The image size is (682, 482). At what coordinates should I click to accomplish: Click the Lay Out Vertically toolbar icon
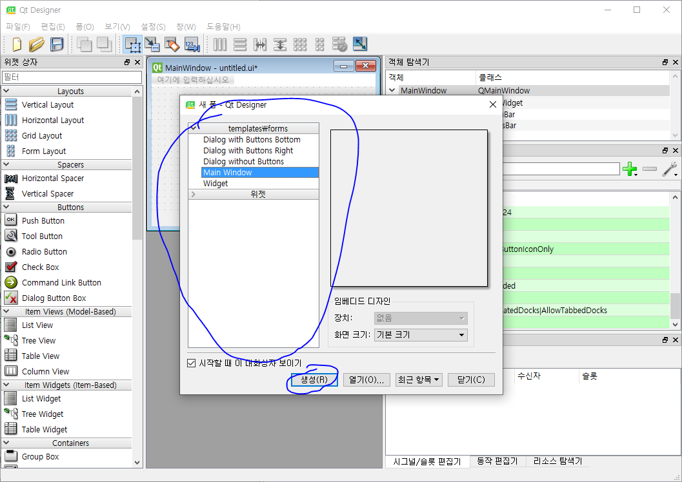pos(239,44)
